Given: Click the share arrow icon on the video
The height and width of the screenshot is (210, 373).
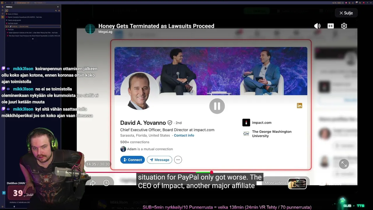Looking at the screenshot, I should click(x=93, y=183).
